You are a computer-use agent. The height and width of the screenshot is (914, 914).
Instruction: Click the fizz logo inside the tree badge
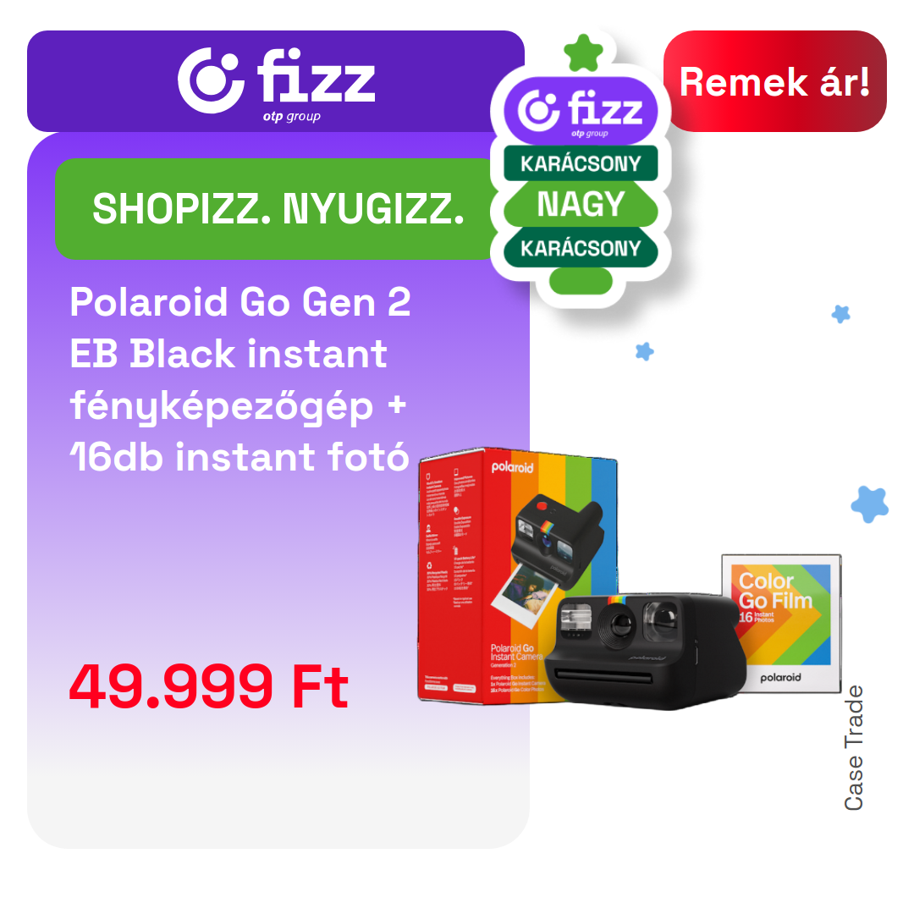tap(581, 112)
